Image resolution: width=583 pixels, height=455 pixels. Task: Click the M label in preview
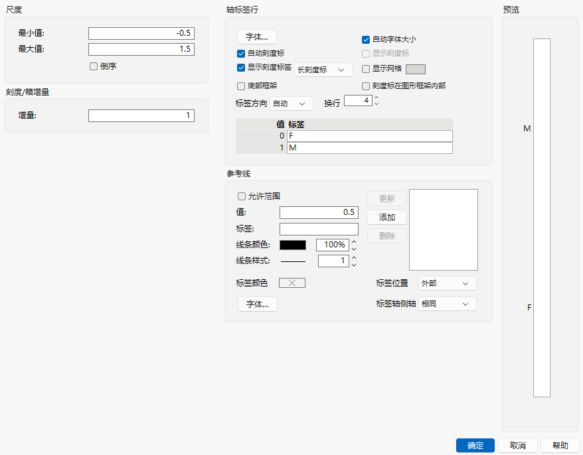pyautogui.click(x=527, y=129)
